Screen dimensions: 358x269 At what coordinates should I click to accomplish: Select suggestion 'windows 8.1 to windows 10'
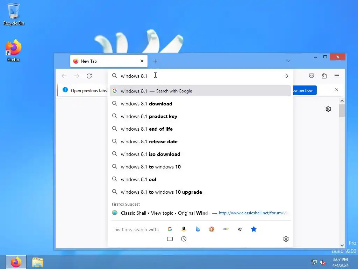tap(200, 167)
